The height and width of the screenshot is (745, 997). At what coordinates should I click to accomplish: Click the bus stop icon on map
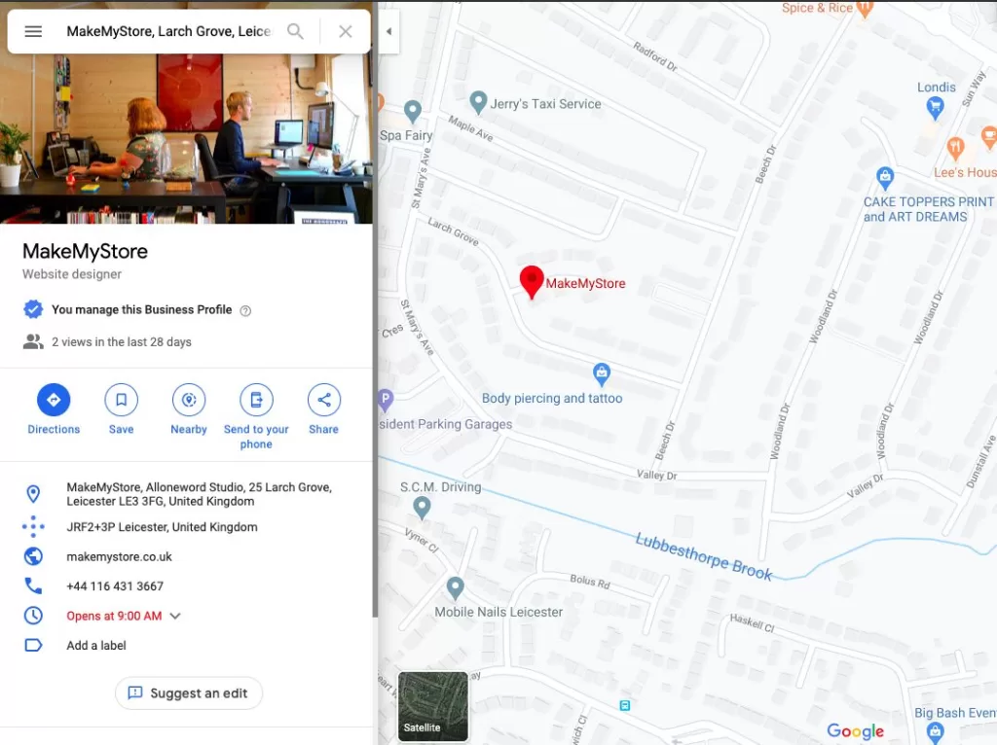(x=625, y=705)
